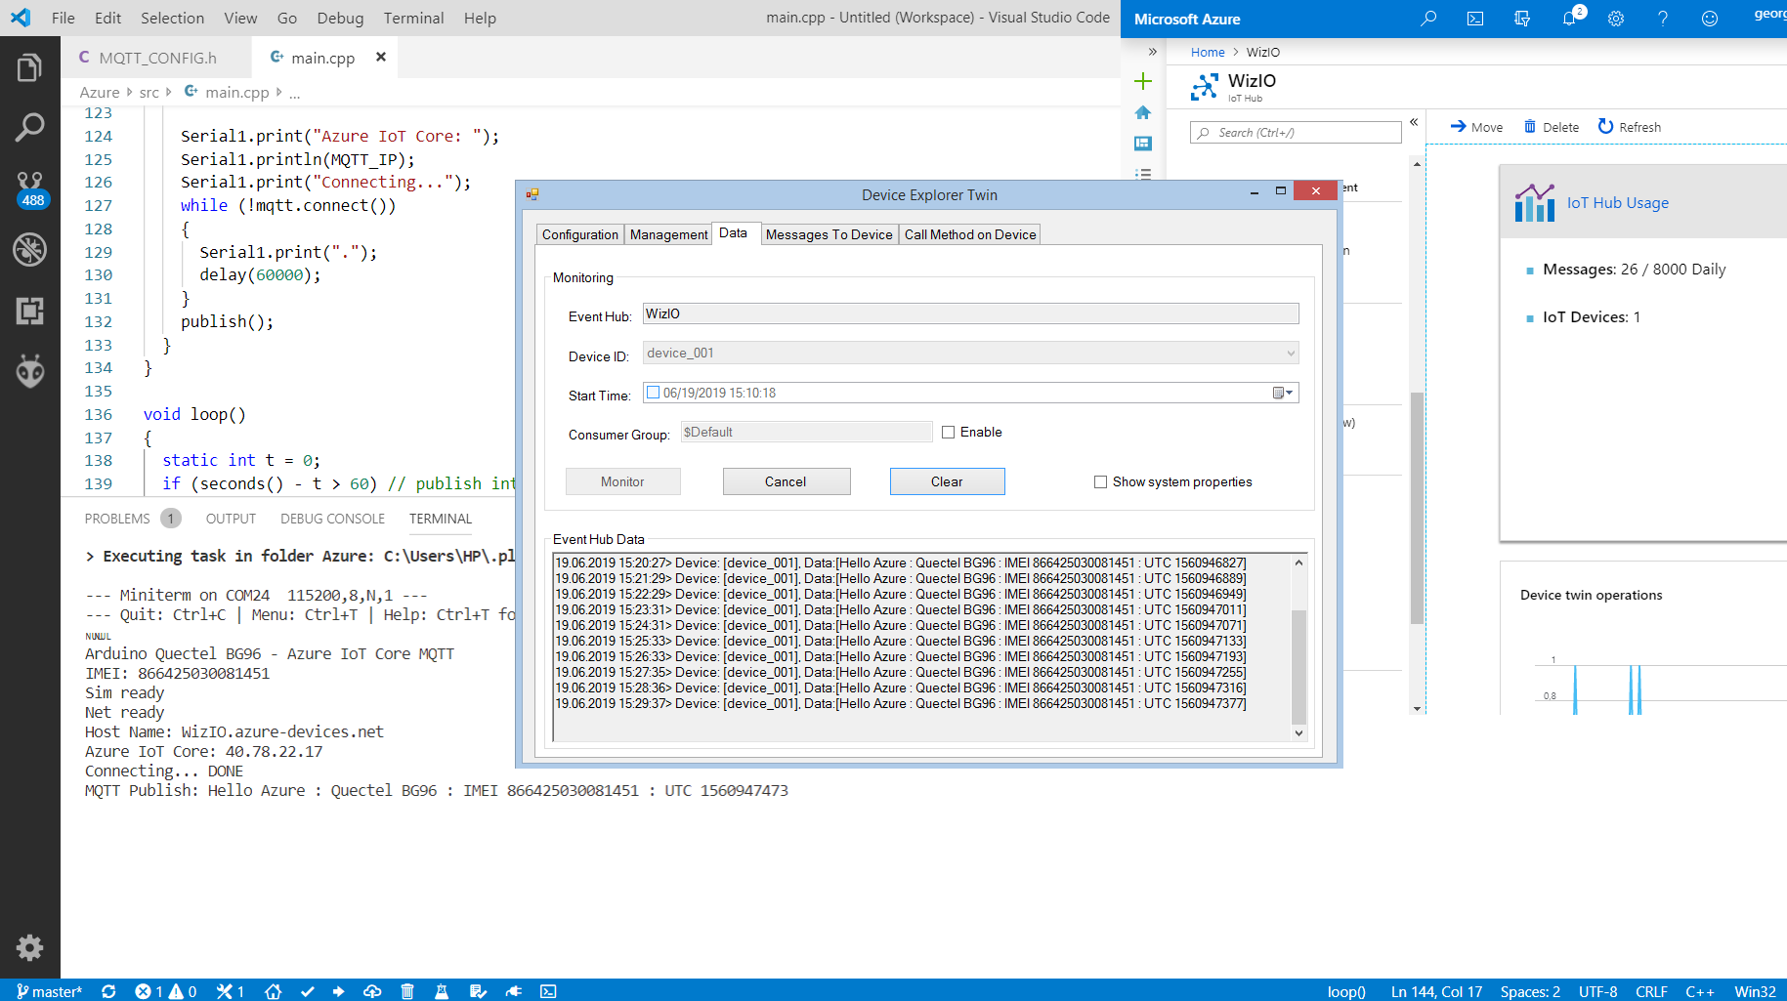Click Delete in the Azure toolbar
Image resolution: width=1787 pixels, height=1001 pixels.
pyautogui.click(x=1551, y=127)
